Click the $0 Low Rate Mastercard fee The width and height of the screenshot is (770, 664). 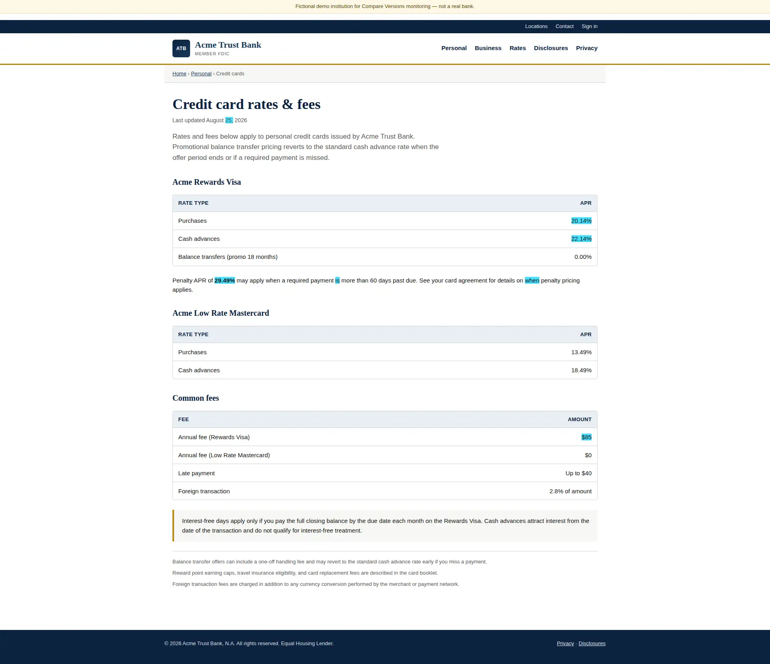(x=588, y=455)
